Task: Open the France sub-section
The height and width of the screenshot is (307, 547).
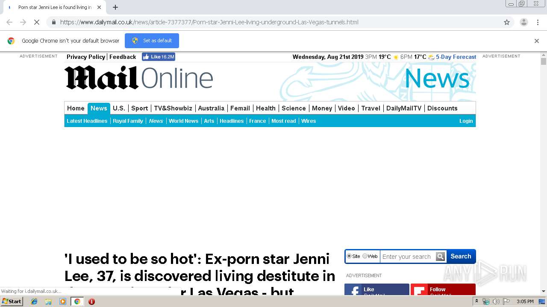Action: click(258, 121)
